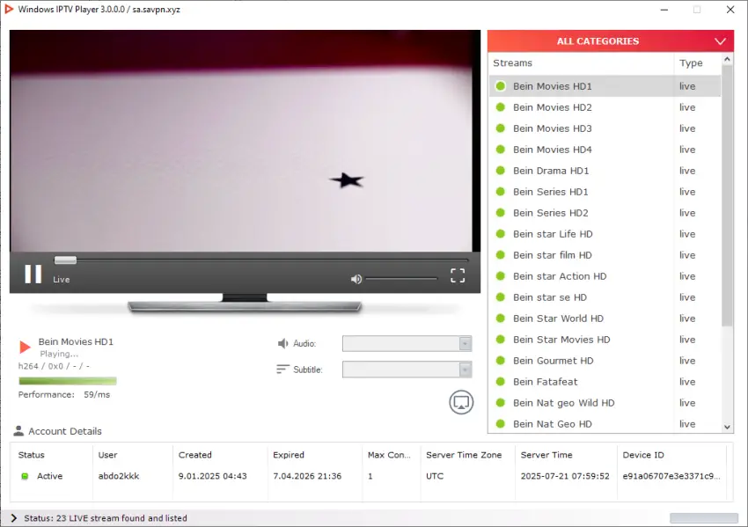The image size is (748, 527).
Task: Click the video seek bar handle
Action: click(65, 260)
